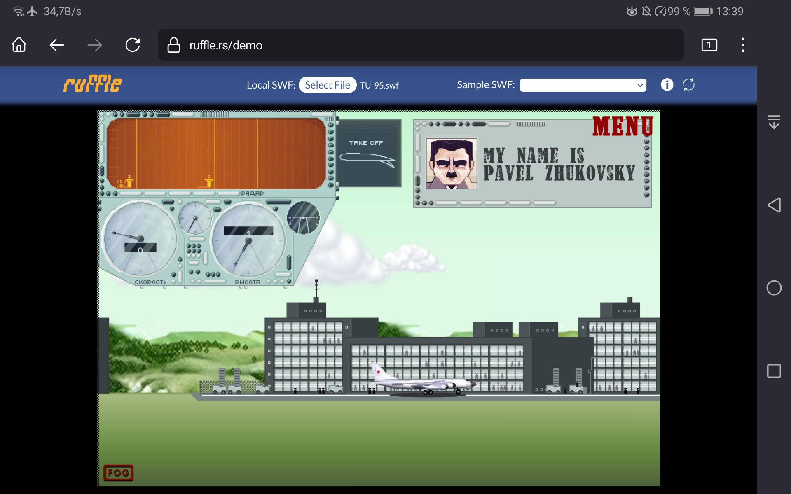Toggle the FOG button in game
The image size is (791, 494).
118,473
